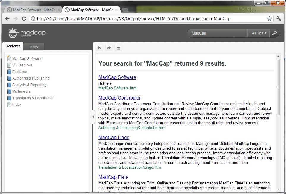Expand the Analysis & Reporting book
The image size is (286, 194).
coord(29,85)
